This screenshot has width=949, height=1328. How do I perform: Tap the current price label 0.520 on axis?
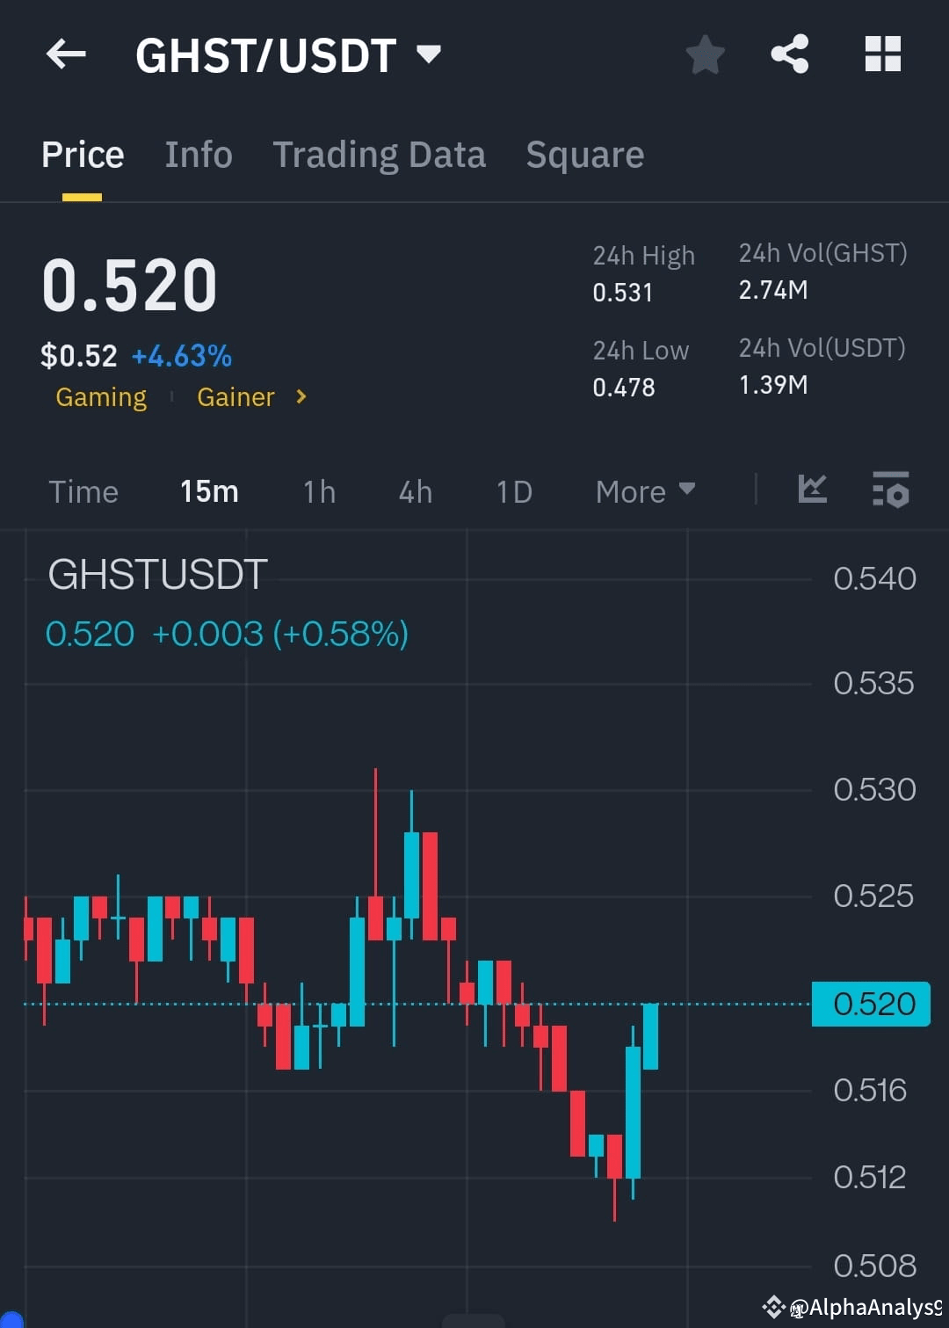pyautogui.click(x=871, y=1004)
